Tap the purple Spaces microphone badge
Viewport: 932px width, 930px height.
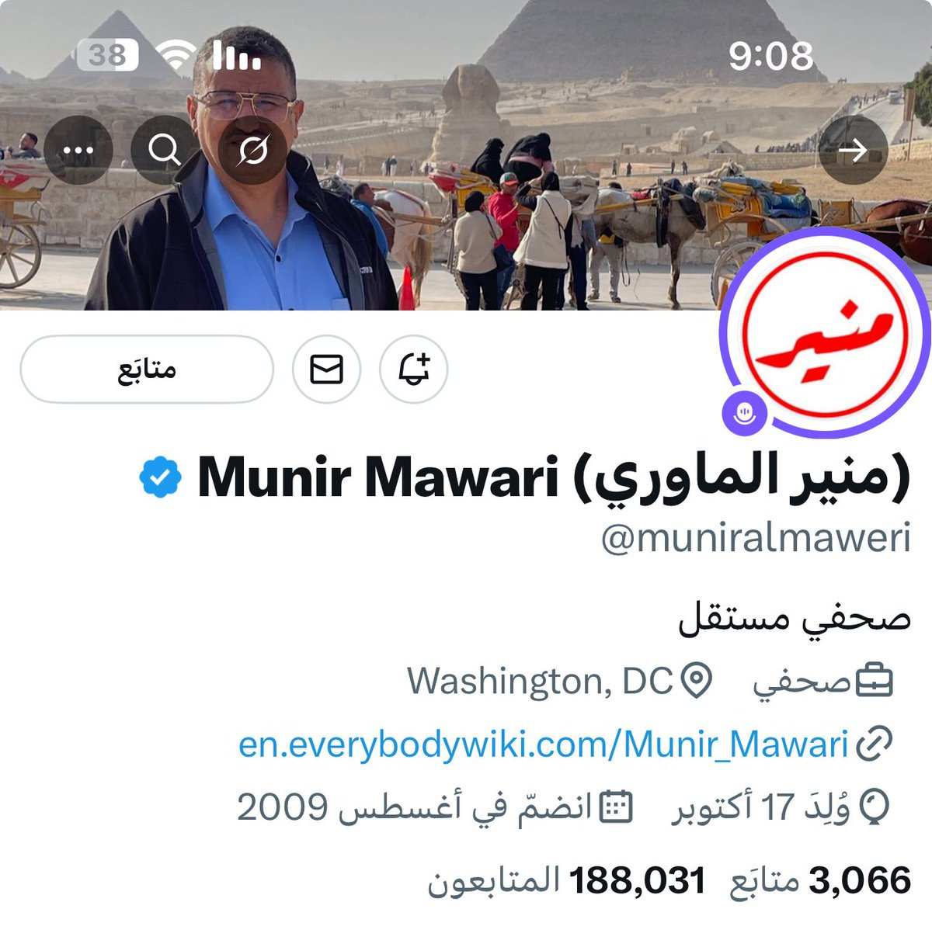click(x=745, y=411)
